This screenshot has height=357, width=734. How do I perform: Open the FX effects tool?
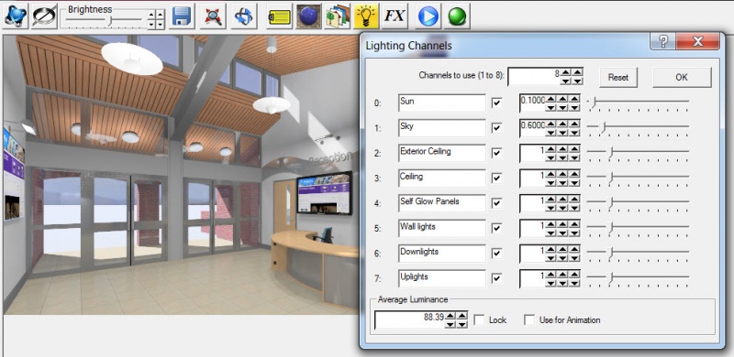pos(395,16)
